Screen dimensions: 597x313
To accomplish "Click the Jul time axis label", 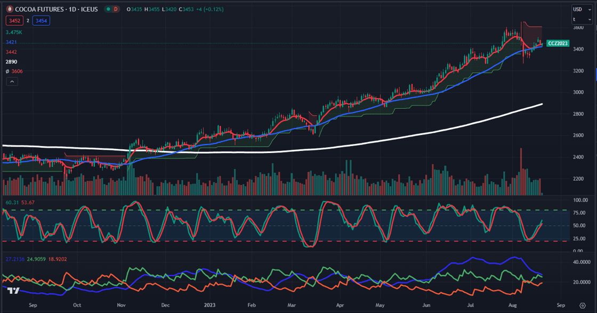I will 470,305.
